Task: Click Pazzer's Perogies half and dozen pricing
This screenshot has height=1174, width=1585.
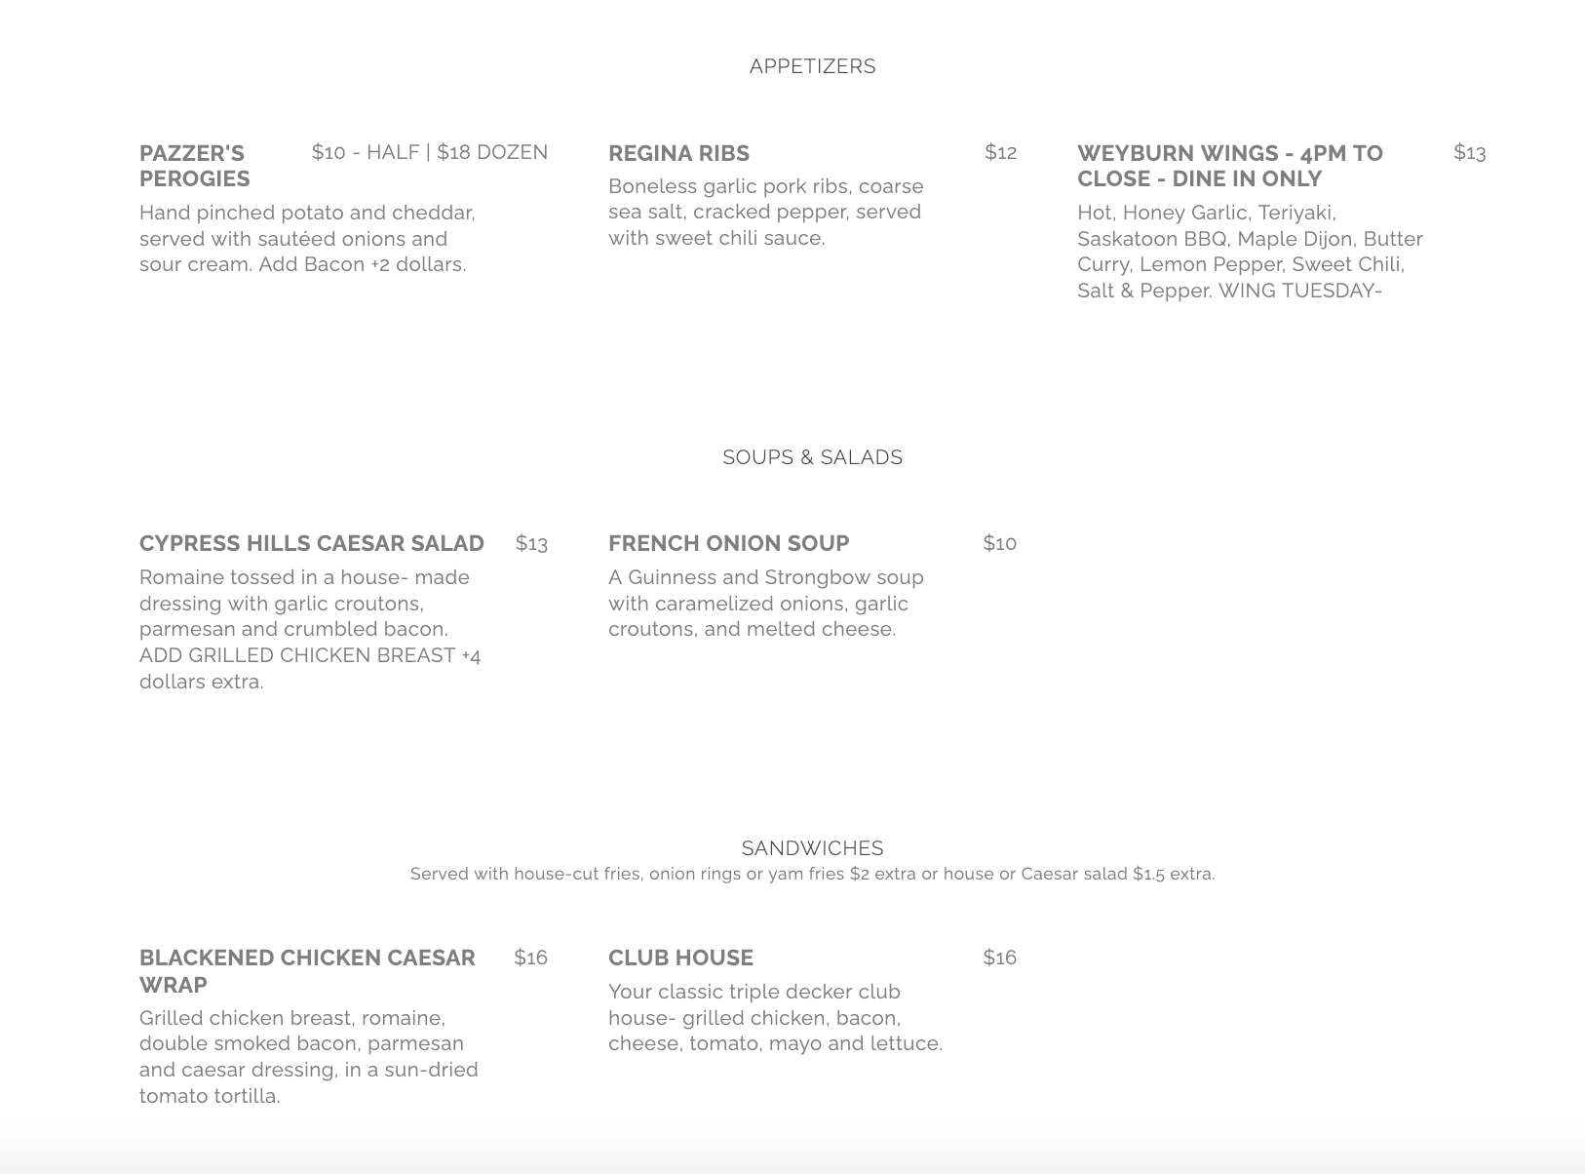Action: [x=429, y=152]
